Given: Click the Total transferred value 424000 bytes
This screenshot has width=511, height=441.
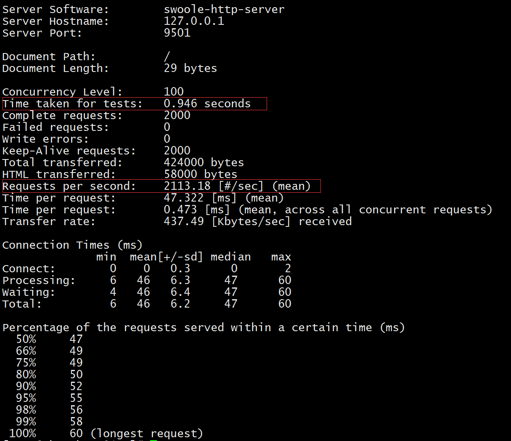Looking at the screenshot, I should click(x=204, y=162).
